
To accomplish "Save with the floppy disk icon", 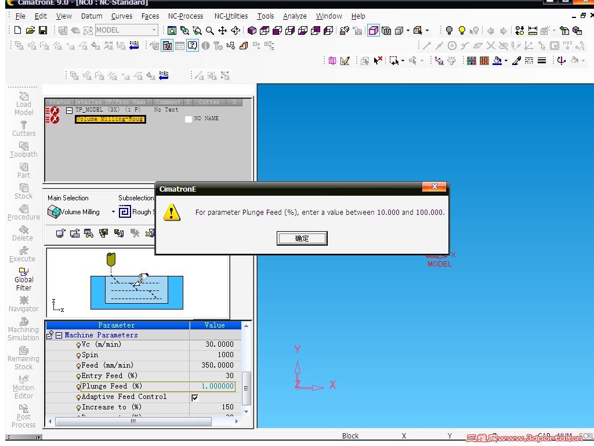I will pyautogui.click(x=43, y=30).
